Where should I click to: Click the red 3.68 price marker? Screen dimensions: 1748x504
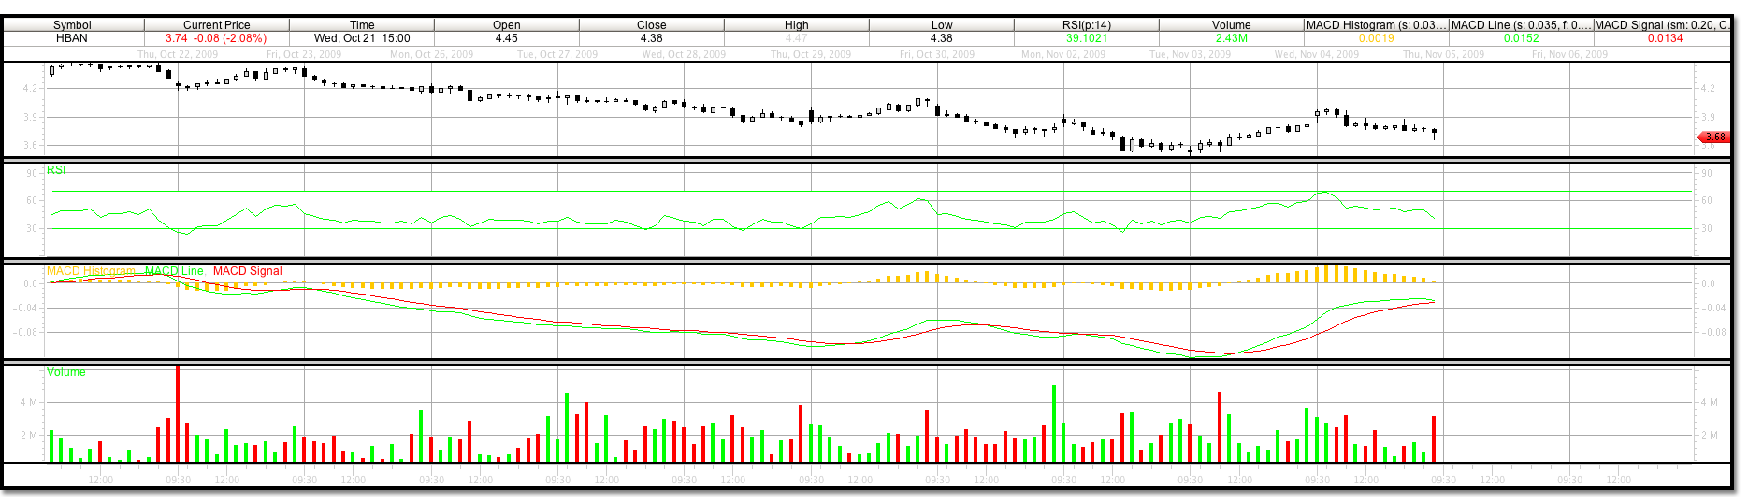pyautogui.click(x=1714, y=137)
